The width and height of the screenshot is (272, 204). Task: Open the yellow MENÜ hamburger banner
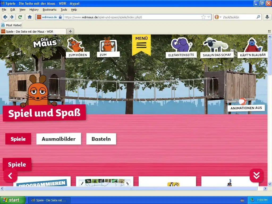(x=141, y=45)
